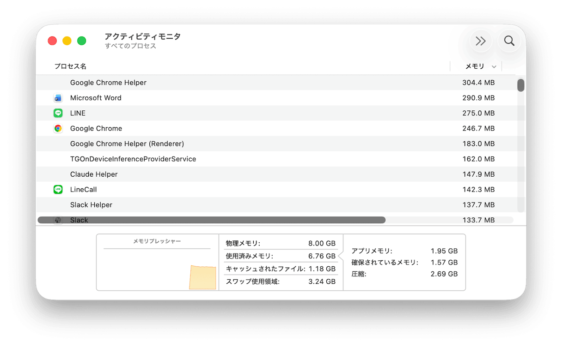Click the horizontal scrollbar thumb
This screenshot has height=347, width=562.
[212, 220]
